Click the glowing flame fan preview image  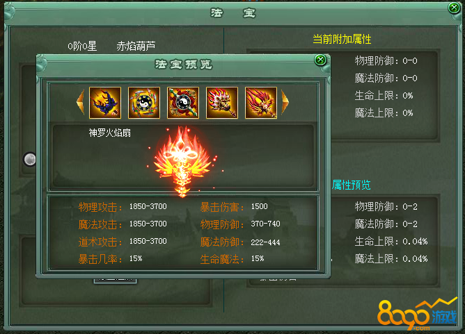[183, 161]
